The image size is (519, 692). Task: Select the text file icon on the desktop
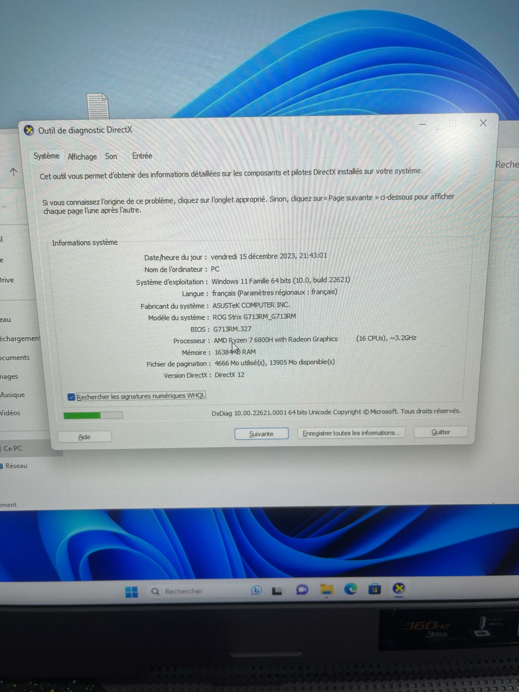pyautogui.click(x=98, y=106)
